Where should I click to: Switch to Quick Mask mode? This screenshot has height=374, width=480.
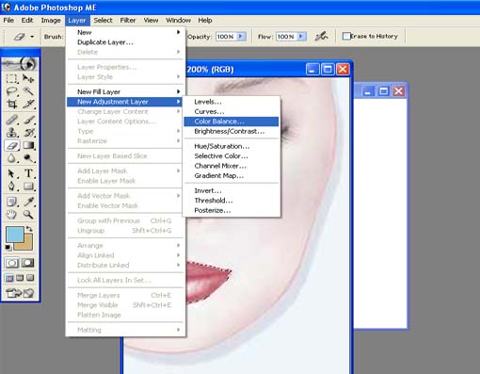[28, 263]
